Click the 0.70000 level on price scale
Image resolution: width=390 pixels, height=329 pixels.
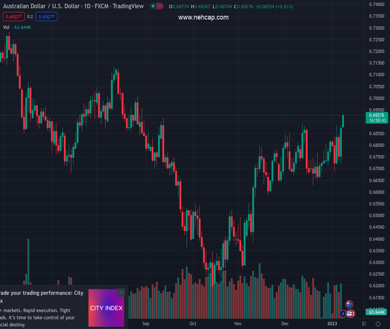(x=376, y=98)
